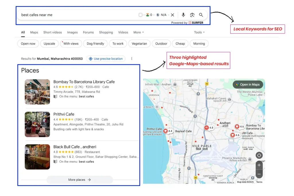This screenshot has width=294, height=196.
Task: Apply the With views filter chip
Action: point(71,44)
